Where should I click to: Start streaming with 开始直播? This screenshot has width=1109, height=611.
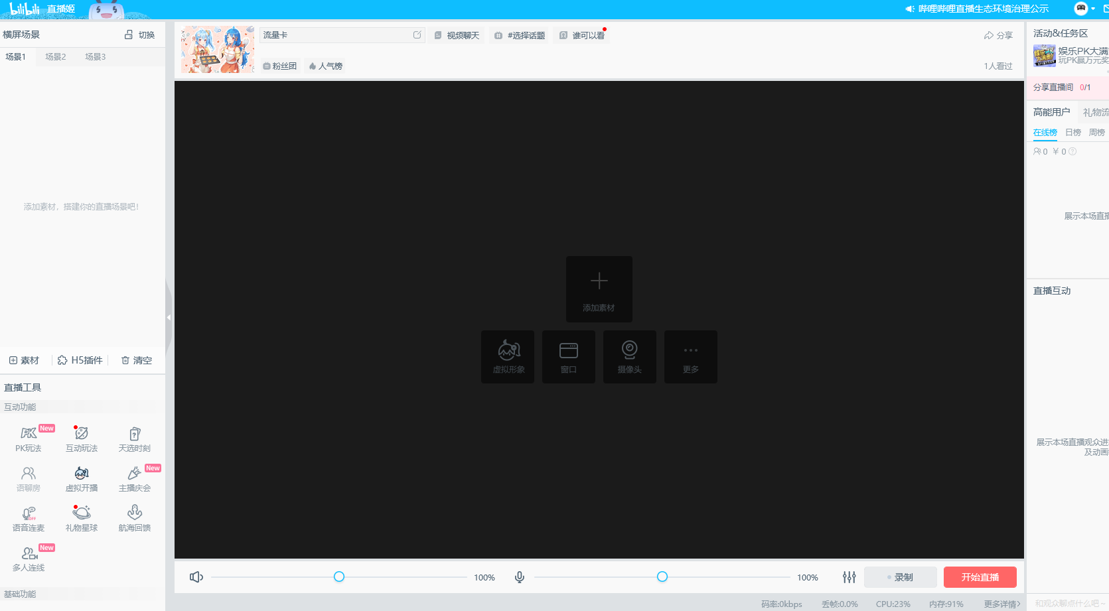[x=980, y=577]
